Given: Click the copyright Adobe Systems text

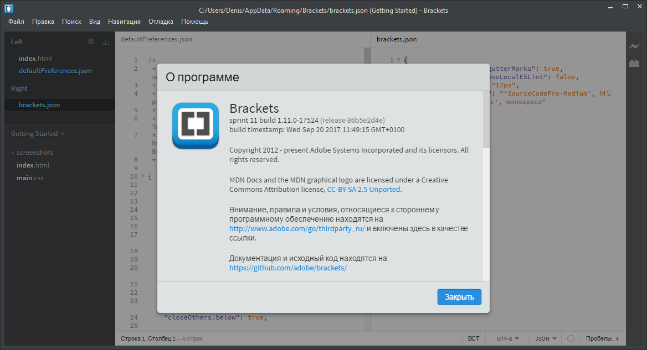Looking at the screenshot, I should [x=349, y=155].
